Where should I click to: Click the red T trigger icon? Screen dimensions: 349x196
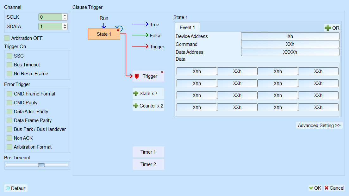click(x=137, y=76)
